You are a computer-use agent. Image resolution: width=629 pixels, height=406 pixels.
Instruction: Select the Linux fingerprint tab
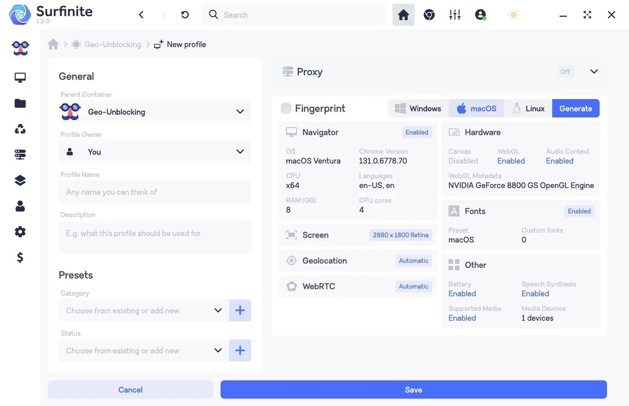coord(528,109)
